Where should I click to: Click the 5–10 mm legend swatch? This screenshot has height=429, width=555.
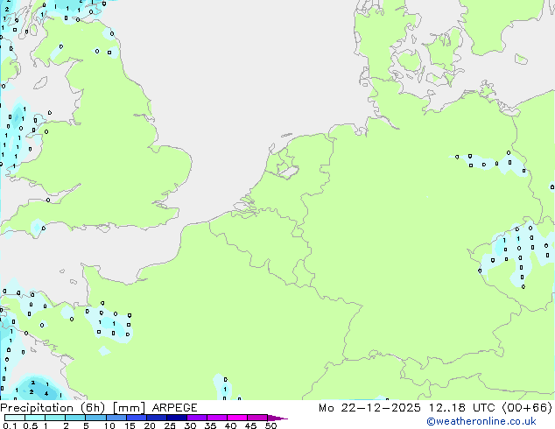coord(95,418)
